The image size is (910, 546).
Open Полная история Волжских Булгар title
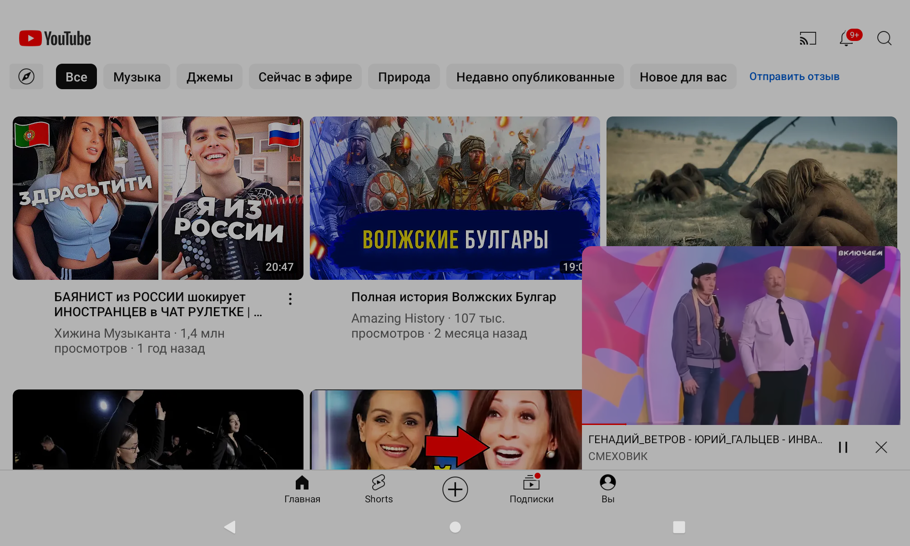click(454, 297)
